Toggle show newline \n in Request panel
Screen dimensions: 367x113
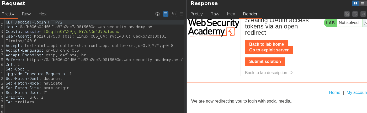pyautogui.click(x=174, y=14)
